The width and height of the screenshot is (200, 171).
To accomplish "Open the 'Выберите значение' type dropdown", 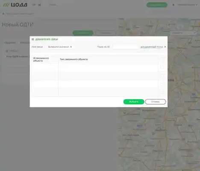I will pos(60,47).
